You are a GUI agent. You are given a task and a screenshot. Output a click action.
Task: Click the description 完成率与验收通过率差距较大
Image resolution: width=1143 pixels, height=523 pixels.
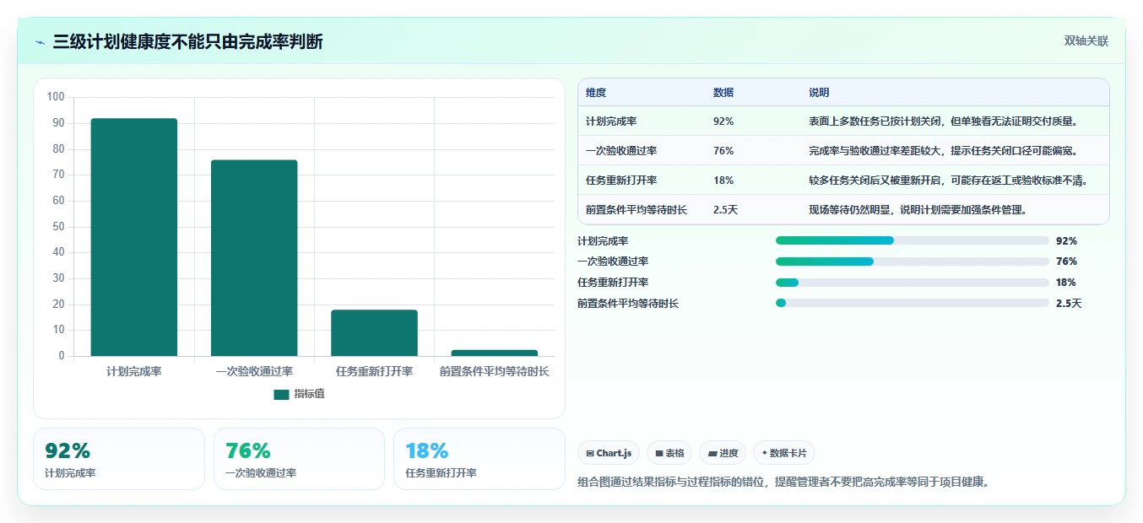click(945, 151)
